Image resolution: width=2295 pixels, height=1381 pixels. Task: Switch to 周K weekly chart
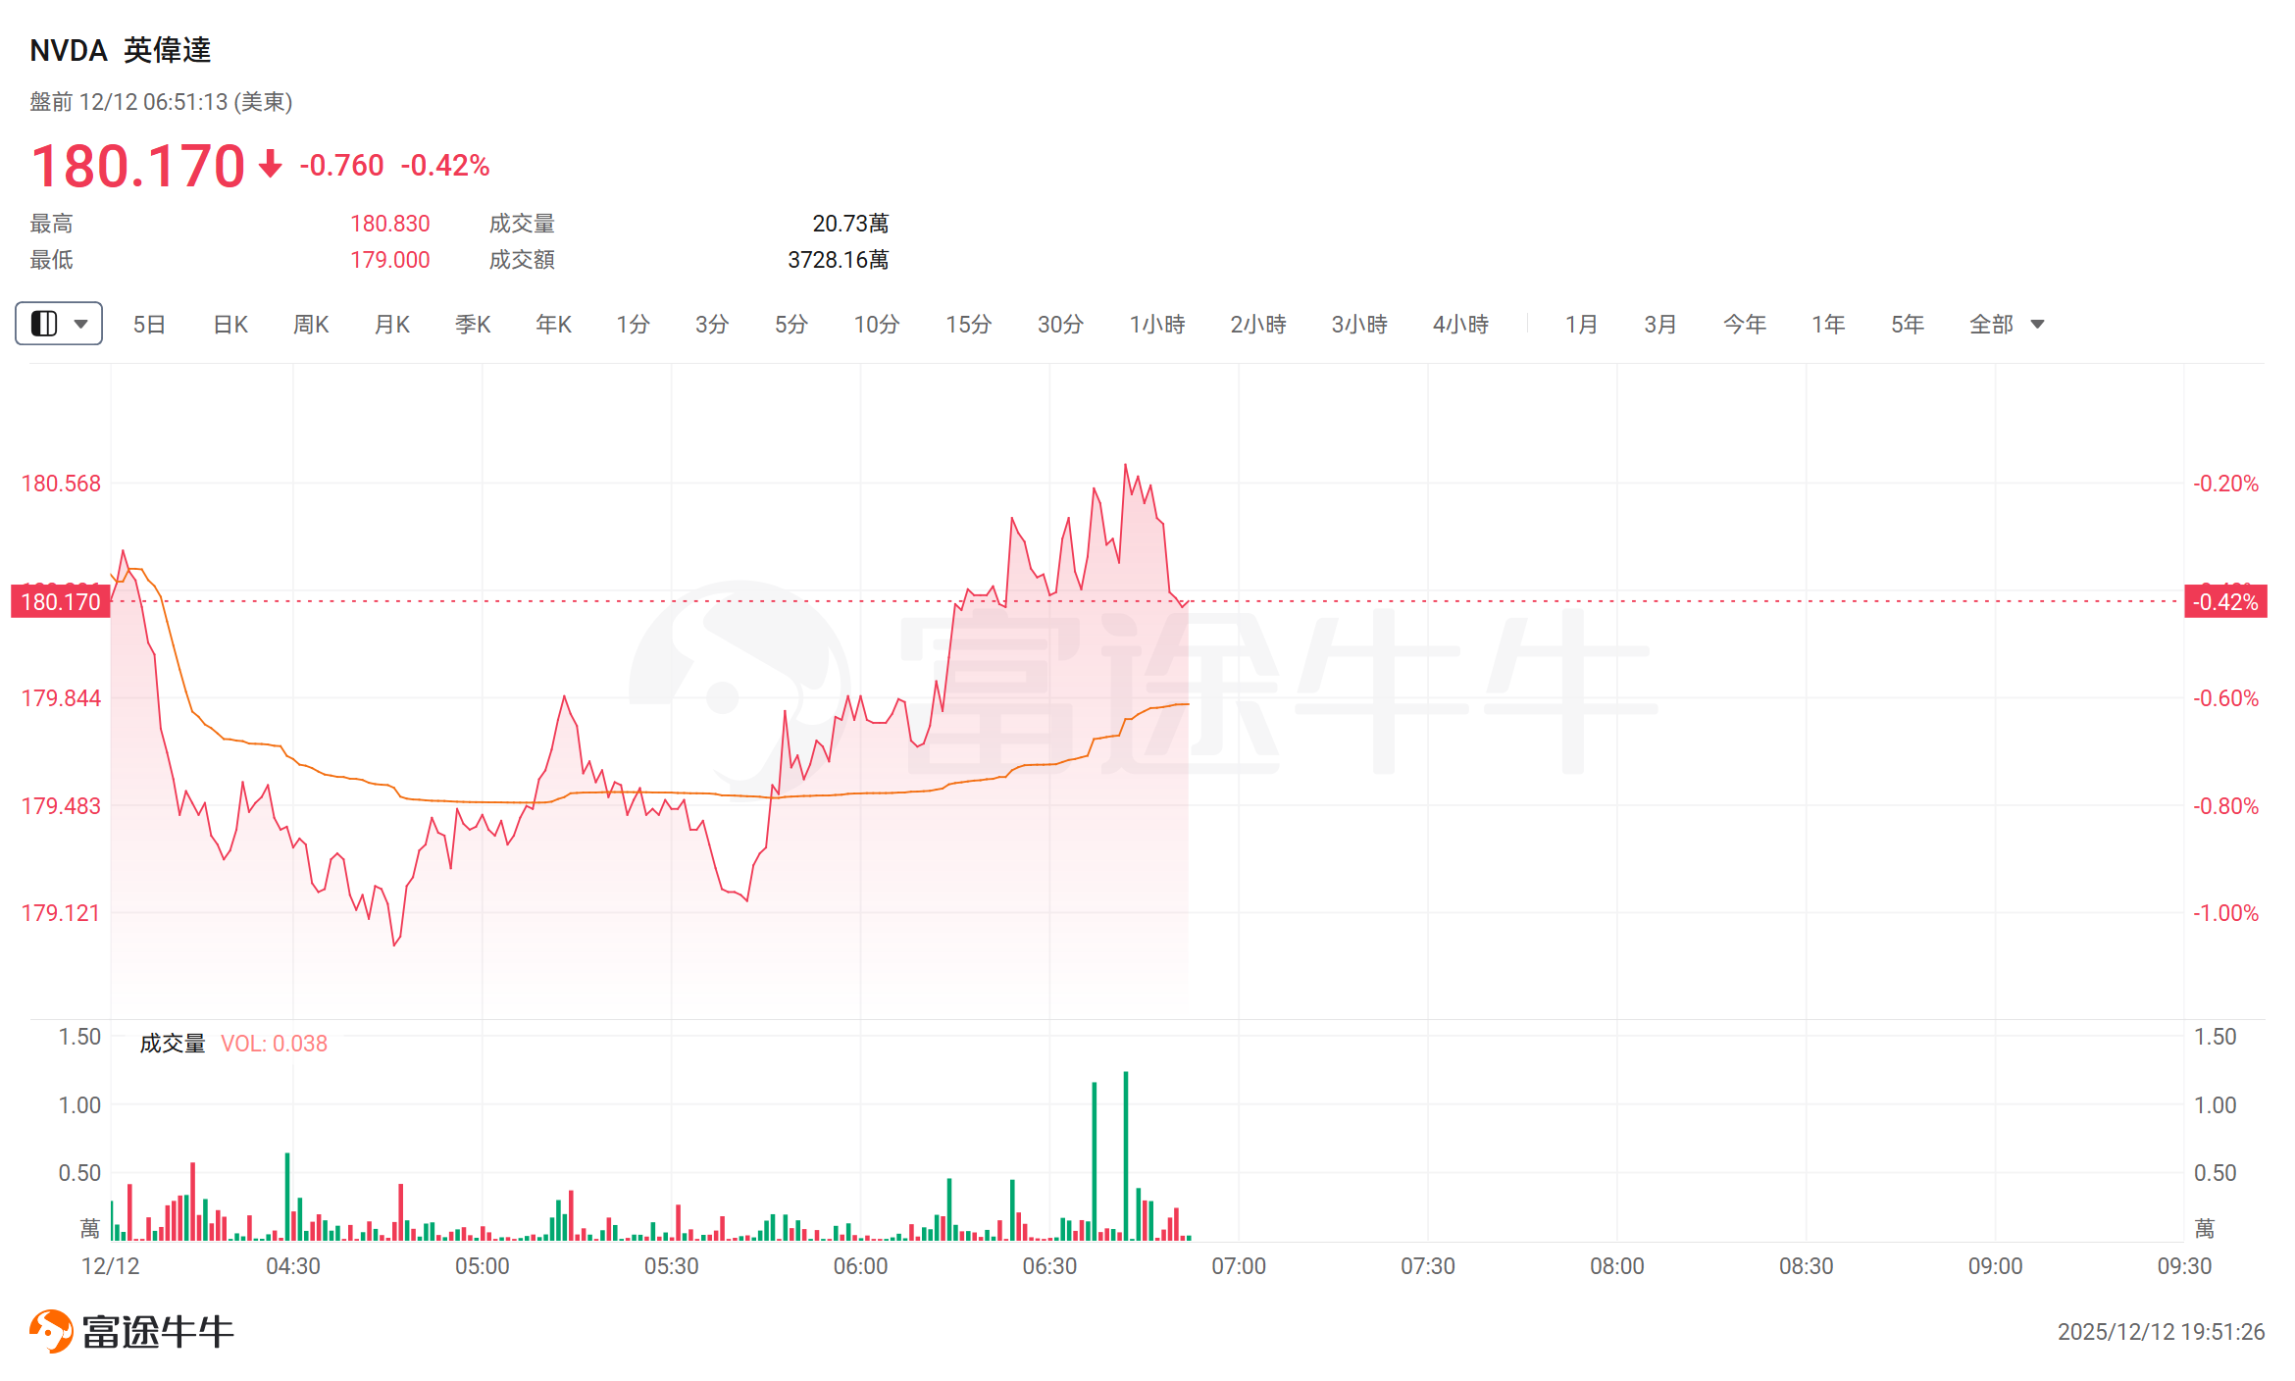click(311, 324)
